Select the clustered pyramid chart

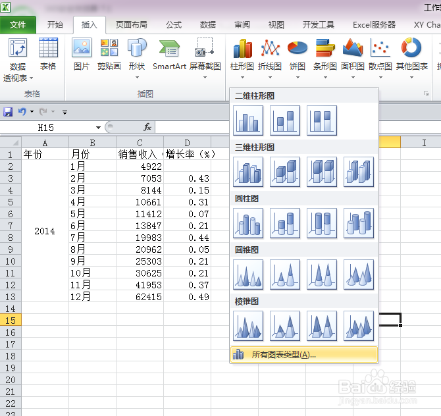[x=248, y=326]
